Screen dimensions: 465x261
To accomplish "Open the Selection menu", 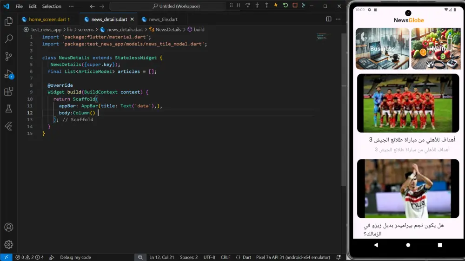I will [x=52, y=7].
